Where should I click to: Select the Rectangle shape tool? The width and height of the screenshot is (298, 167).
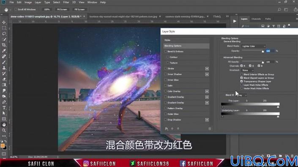point(4,119)
